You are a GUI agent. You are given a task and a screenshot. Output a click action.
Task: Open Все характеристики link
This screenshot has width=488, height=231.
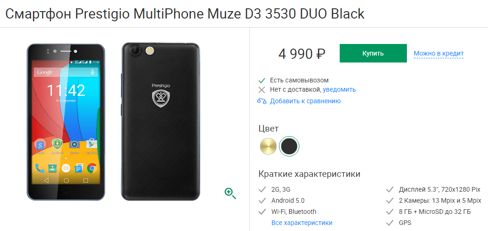[302, 223]
